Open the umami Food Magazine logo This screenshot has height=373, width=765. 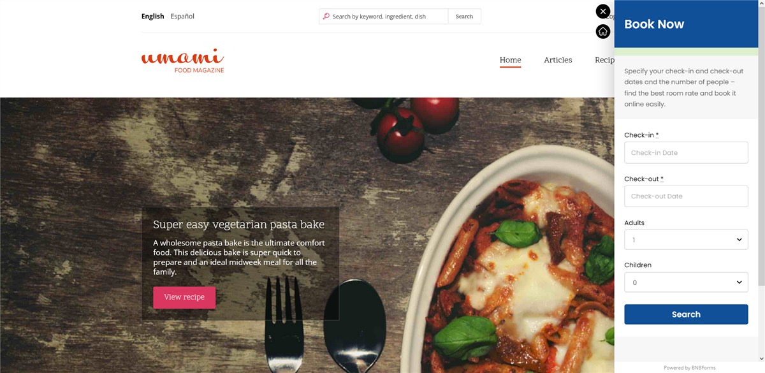(x=182, y=61)
